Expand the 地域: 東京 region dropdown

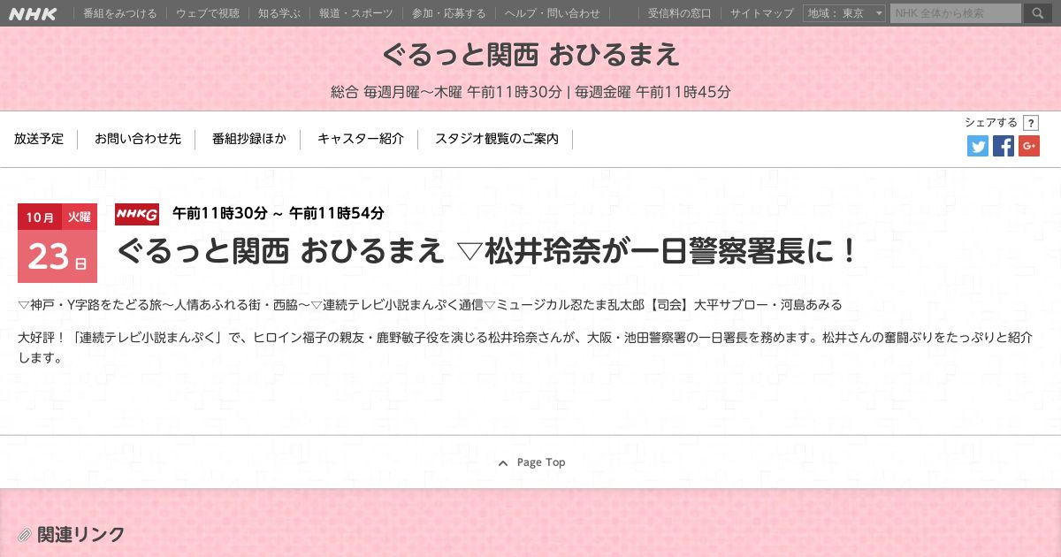pyautogui.click(x=844, y=13)
